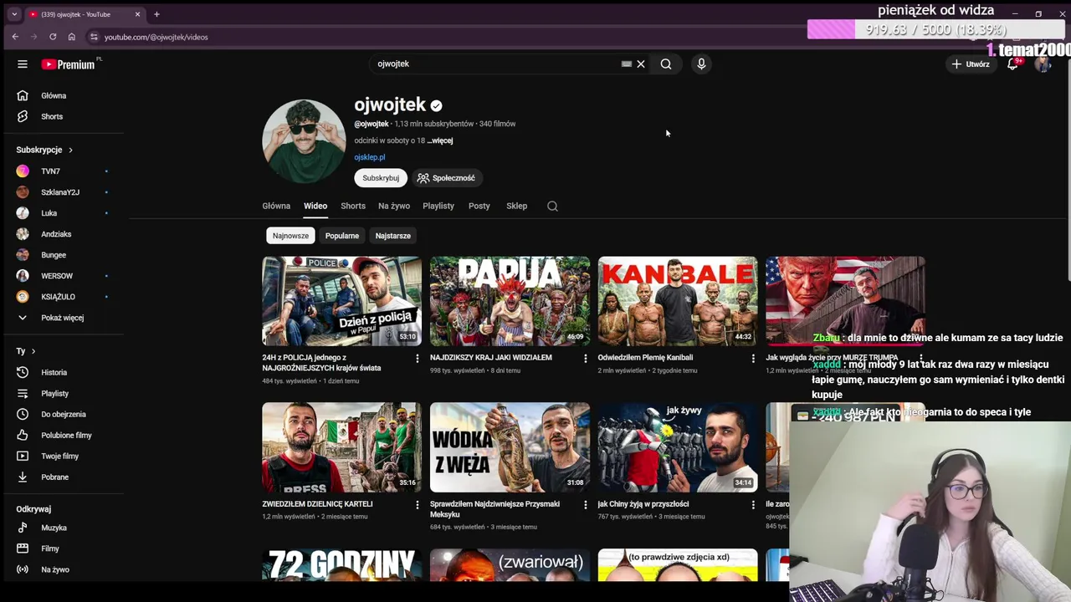Image resolution: width=1071 pixels, height=602 pixels.
Task: Expand Pokaż więcej subscriptions list
Action: pyautogui.click(x=64, y=318)
